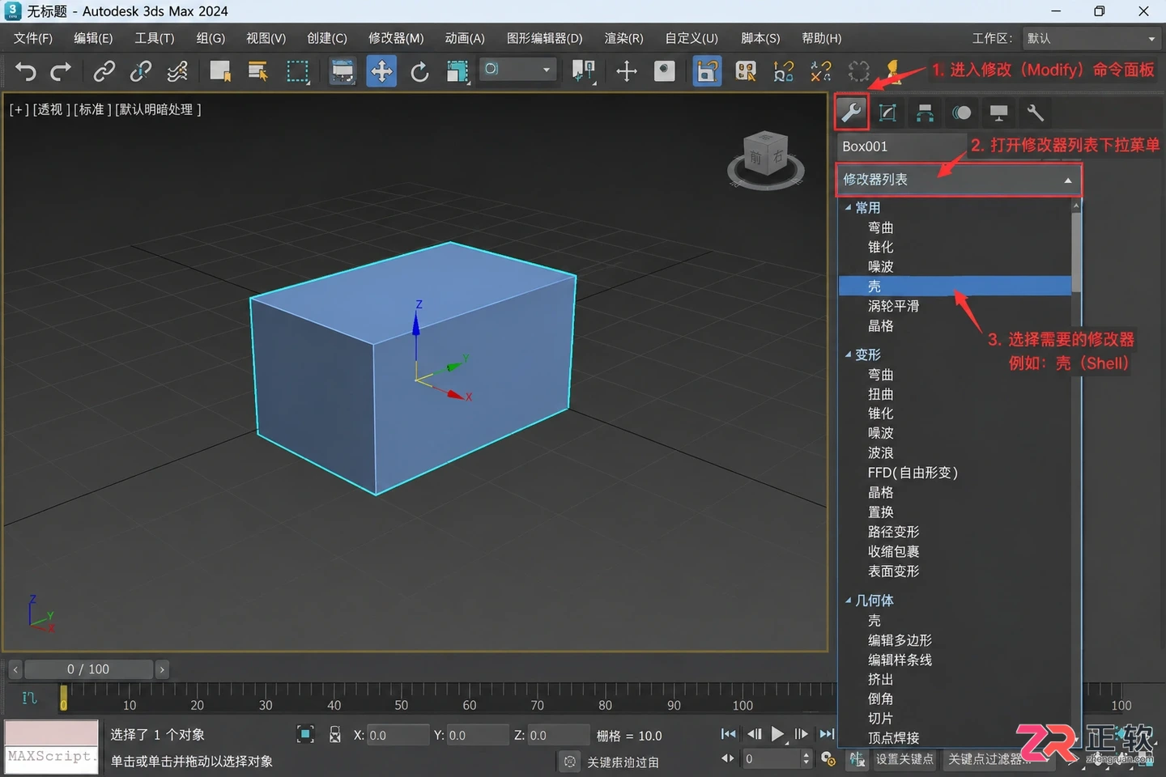Open the [透视] viewport view menu
Viewport: 1166px width, 777px height.
tap(50, 109)
